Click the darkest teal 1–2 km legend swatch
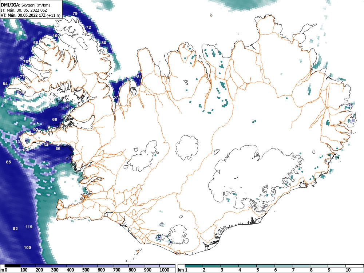This screenshot has height=273, width=364. point(194,266)
